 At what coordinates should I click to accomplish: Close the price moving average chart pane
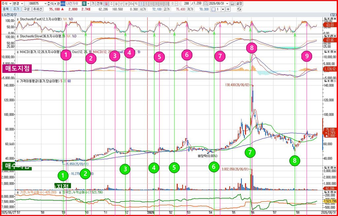[335, 81]
